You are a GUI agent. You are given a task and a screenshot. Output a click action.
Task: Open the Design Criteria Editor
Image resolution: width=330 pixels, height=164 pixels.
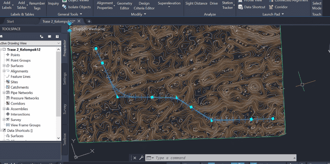coord(144,6)
